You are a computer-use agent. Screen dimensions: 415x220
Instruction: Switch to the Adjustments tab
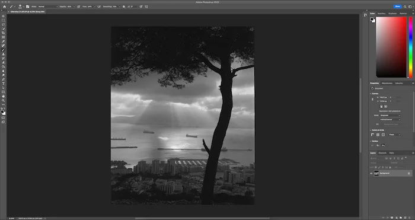click(387, 83)
